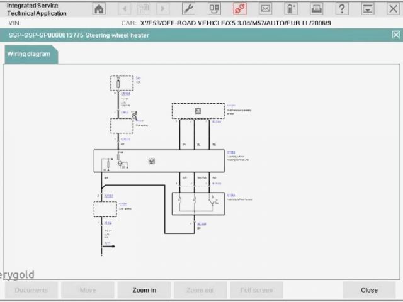403x302 pixels.
Task: Click the forward arrow navigation icon
Action: [162, 9]
